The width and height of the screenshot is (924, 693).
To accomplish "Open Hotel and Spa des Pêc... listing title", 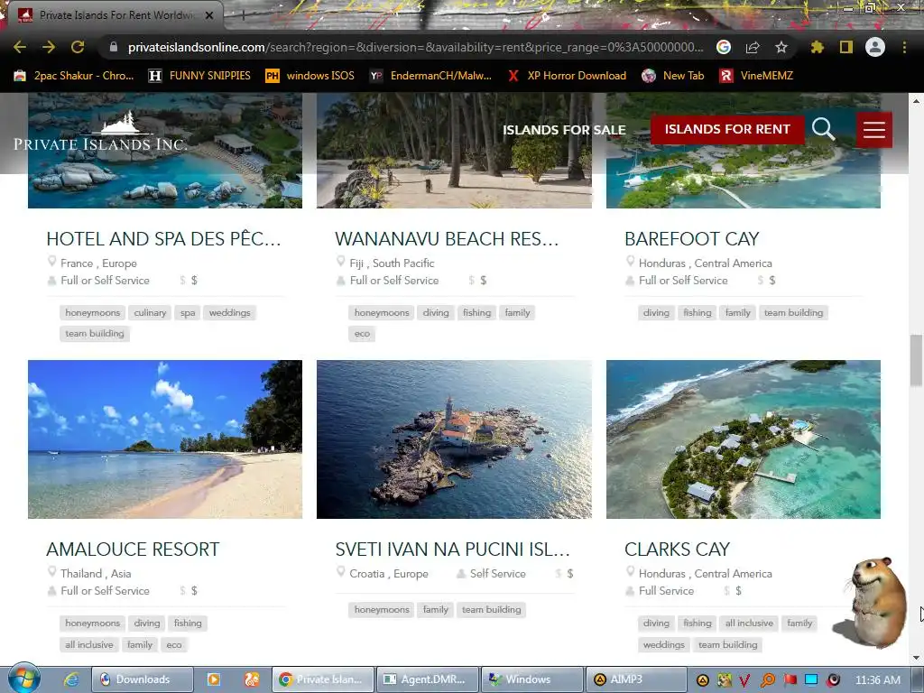I will [163, 238].
